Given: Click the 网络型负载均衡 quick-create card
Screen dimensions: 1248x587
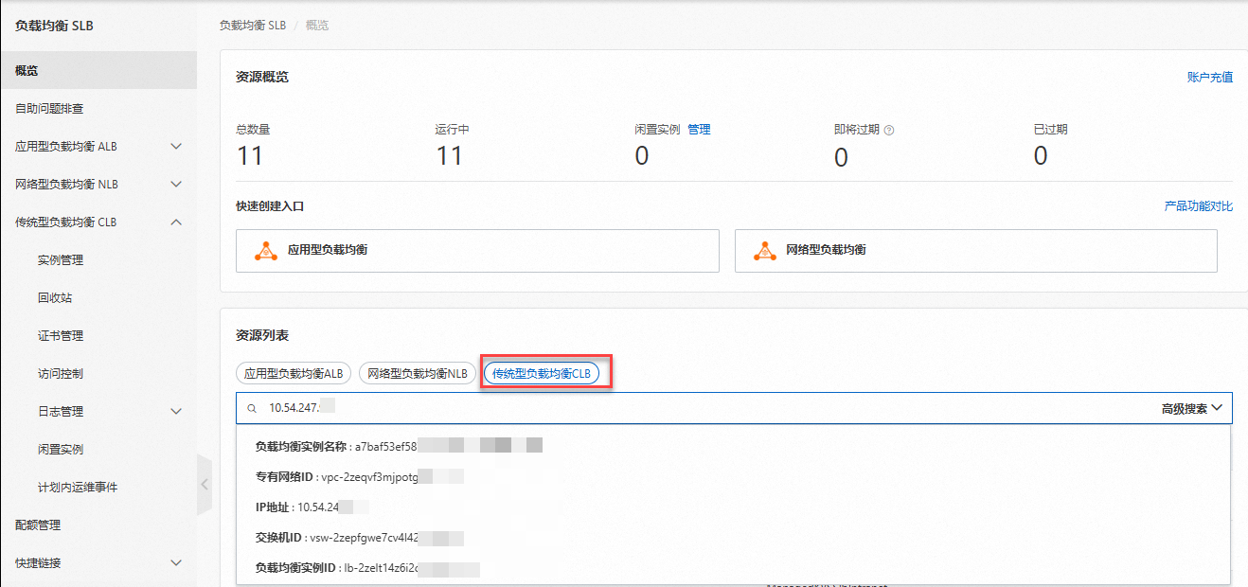Looking at the screenshot, I should click(976, 251).
